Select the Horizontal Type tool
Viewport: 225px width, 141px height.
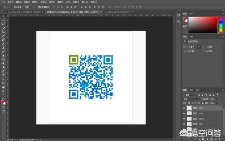click(3, 75)
